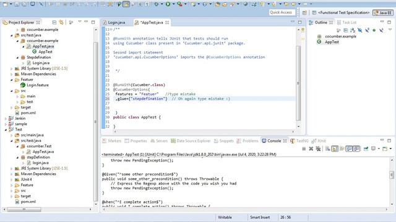The width and height of the screenshot is (396, 222).
Task: Close the AppTest.java editor tab
Action: coord(167,22)
